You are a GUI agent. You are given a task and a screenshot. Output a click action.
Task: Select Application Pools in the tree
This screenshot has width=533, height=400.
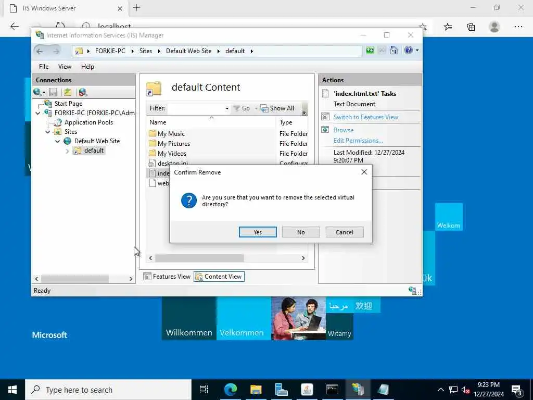[88, 122]
